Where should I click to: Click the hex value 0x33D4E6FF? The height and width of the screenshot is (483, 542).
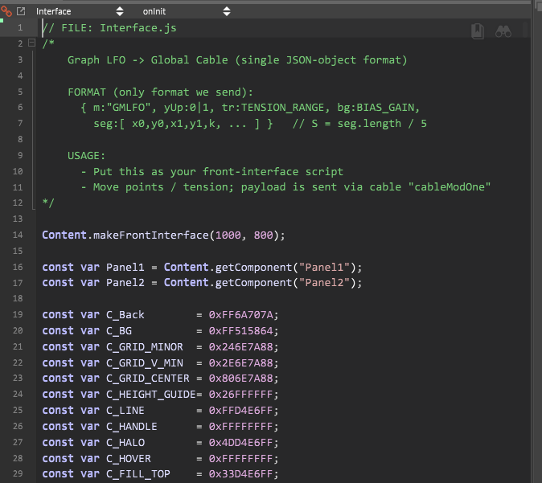click(241, 473)
